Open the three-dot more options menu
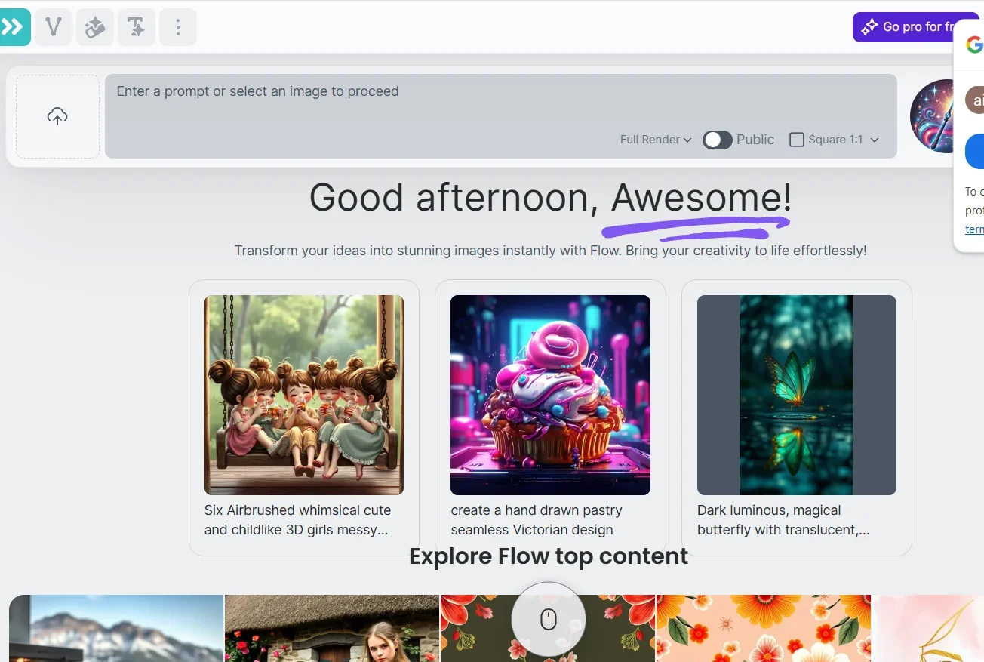 point(178,27)
